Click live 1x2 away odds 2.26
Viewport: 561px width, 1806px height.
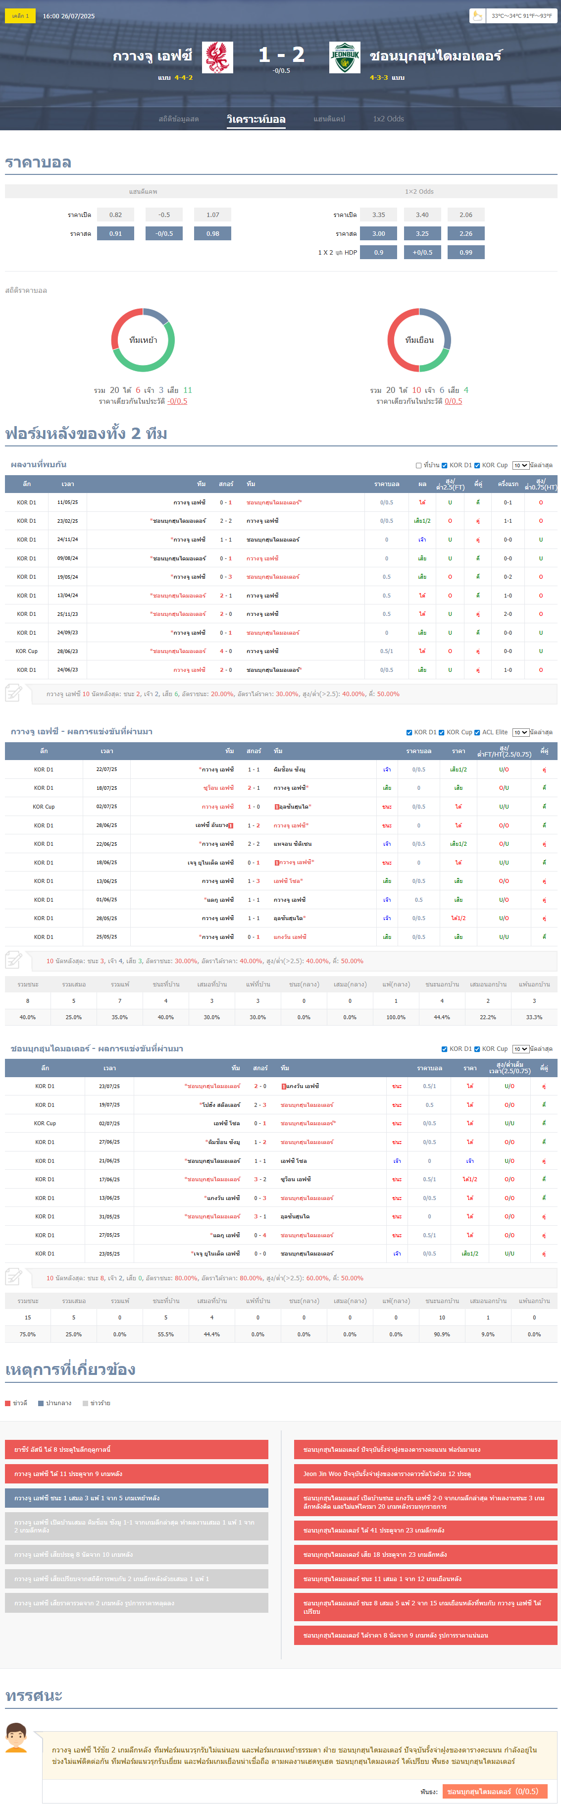point(466,233)
